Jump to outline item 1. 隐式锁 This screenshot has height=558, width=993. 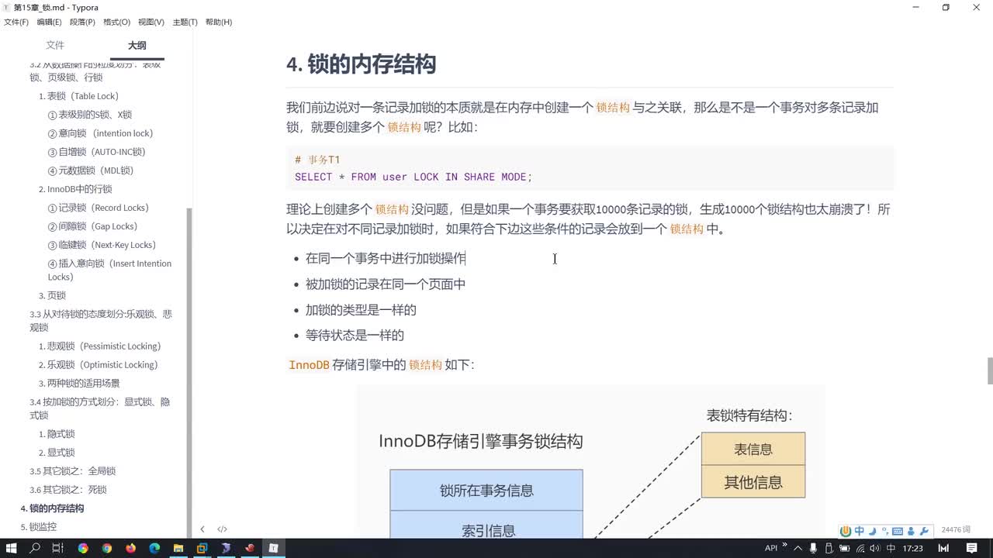(x=57, y=434)
